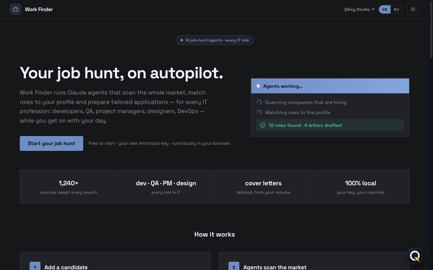
Task: Click the 12 roles found status line
Action: coord(330,125)
